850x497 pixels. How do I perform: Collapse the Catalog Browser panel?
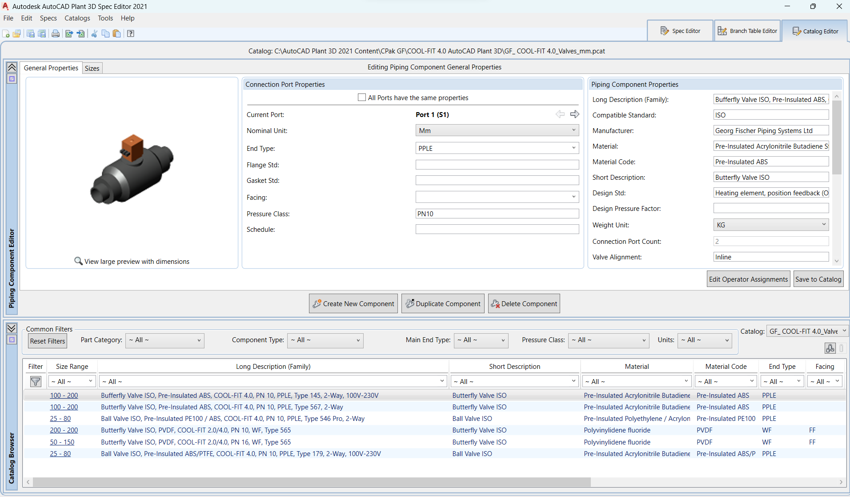tap(12, 328)
